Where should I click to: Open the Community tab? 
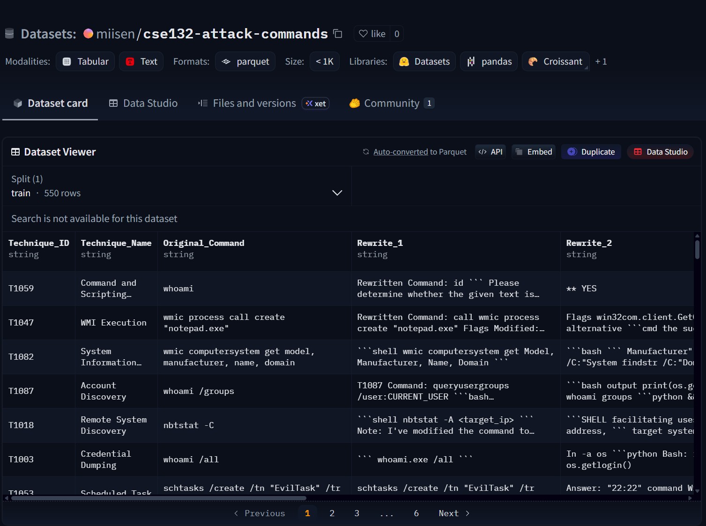[392, 103]
